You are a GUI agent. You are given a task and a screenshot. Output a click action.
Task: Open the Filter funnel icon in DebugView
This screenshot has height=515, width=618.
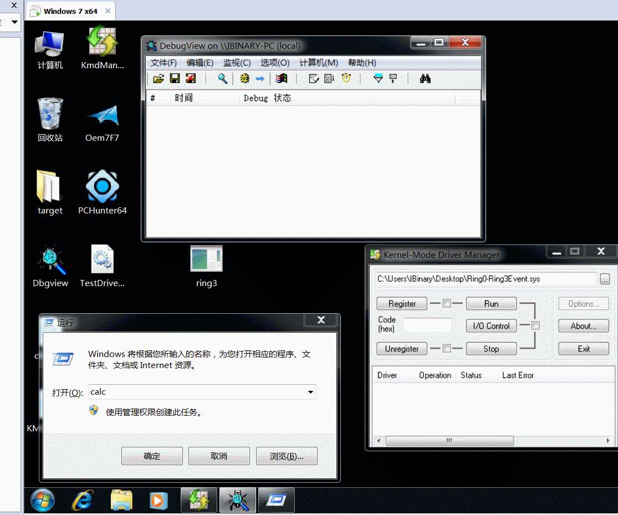click(x=377, y=79)
